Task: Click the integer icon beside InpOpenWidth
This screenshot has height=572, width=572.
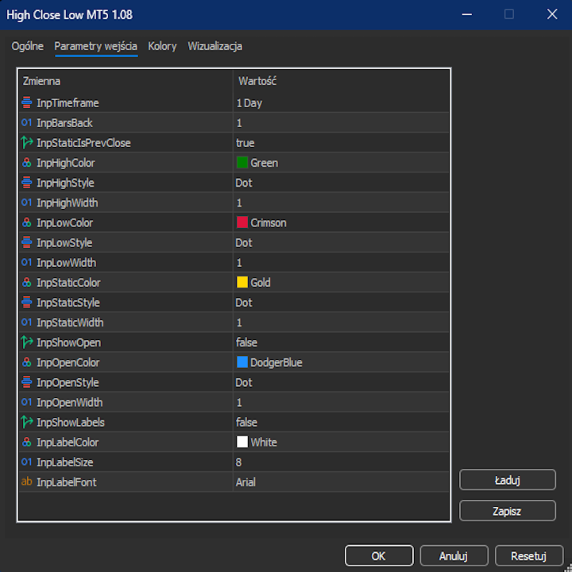Action: (27, 402)
